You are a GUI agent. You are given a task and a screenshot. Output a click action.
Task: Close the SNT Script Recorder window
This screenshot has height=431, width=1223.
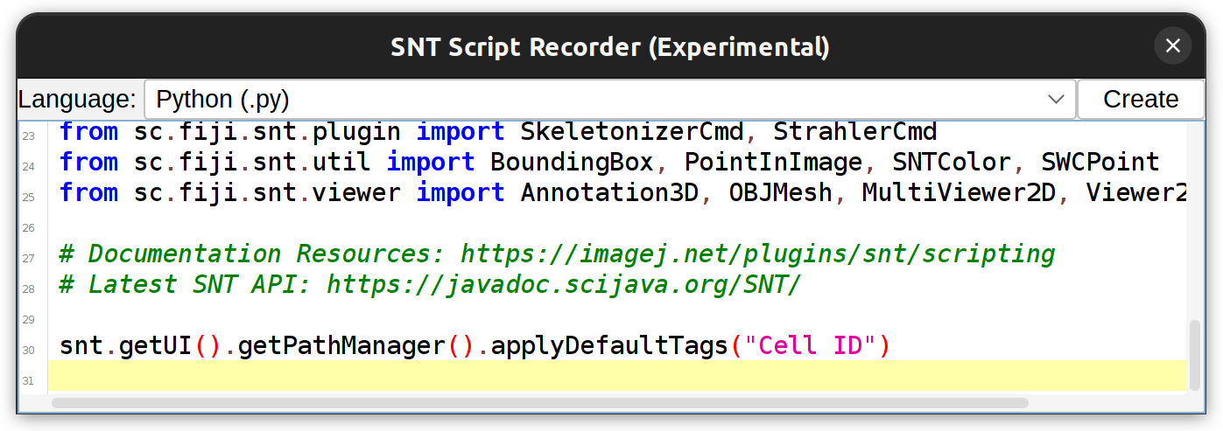(x=1173, y=45)
